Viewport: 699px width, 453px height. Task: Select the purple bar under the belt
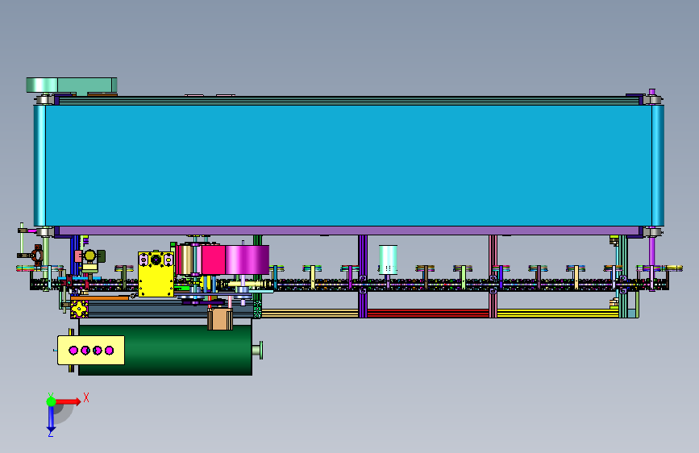point(348,231)
